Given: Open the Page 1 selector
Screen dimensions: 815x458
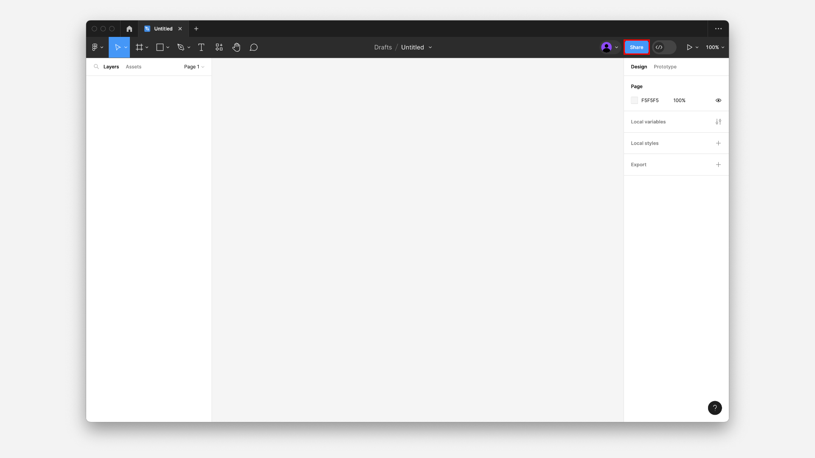Looking at the screenshot, I should [194, 67].
